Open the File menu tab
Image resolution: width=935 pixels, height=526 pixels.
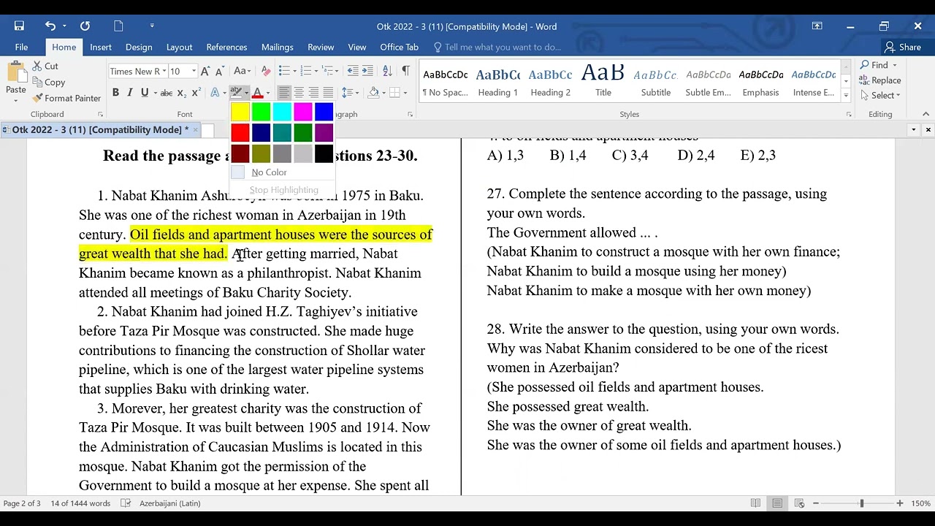(21, 47)
